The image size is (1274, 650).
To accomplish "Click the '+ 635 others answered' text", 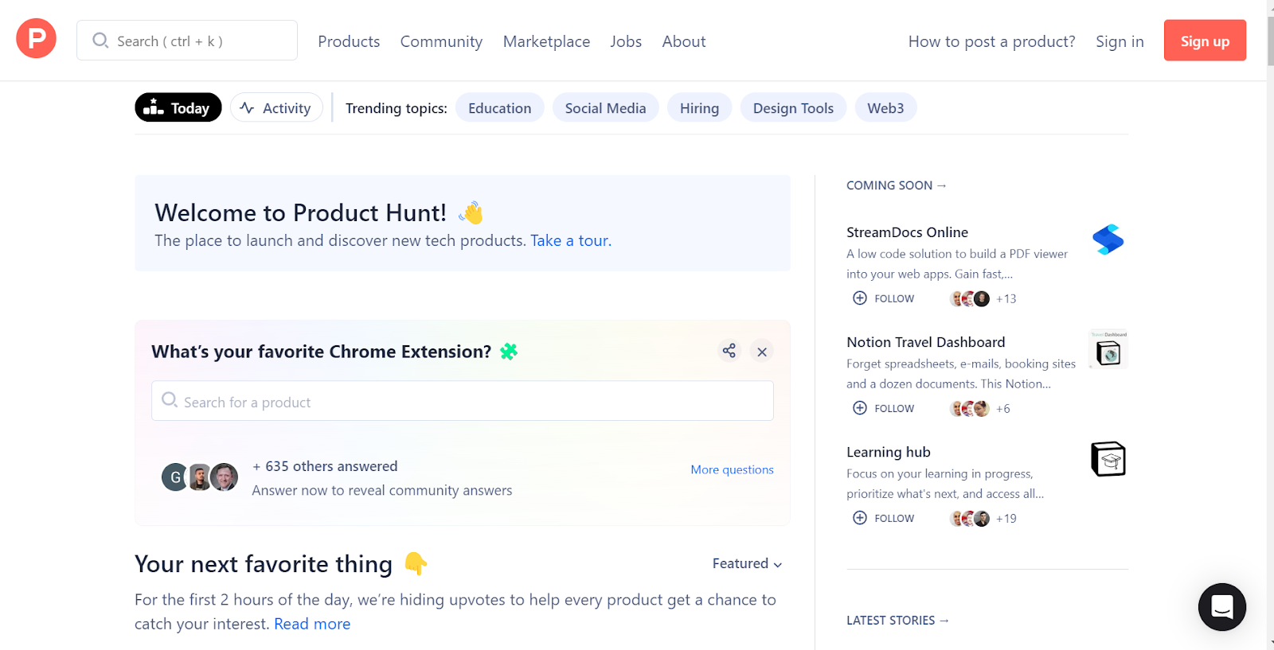I will [325, 466].
